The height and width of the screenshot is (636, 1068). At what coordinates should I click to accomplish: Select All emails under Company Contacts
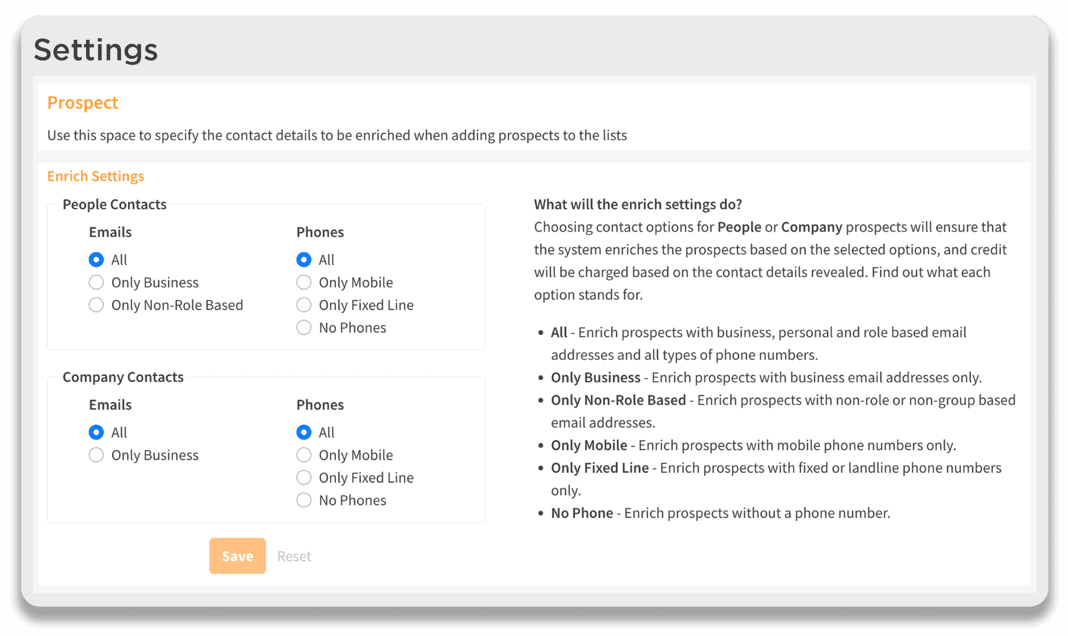click(96, 432)
